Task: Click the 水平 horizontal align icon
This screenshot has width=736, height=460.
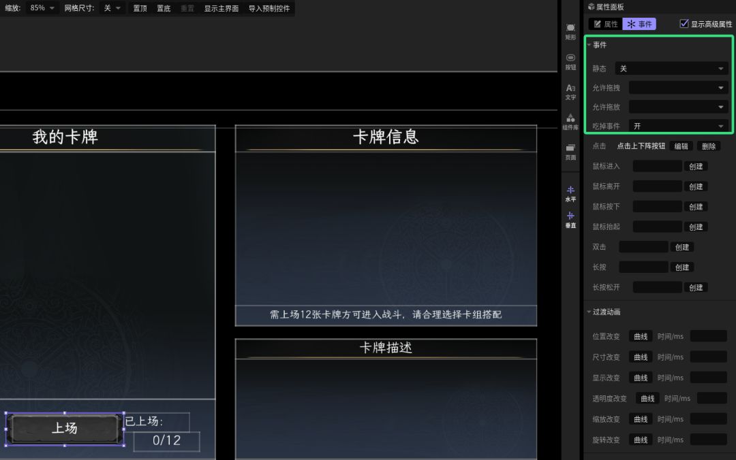Action: tap(570, 194)
